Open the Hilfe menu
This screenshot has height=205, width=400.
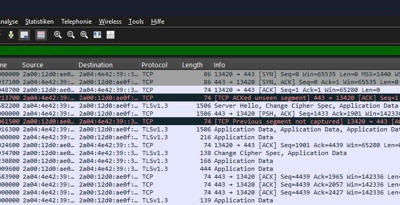click(158, 22)
